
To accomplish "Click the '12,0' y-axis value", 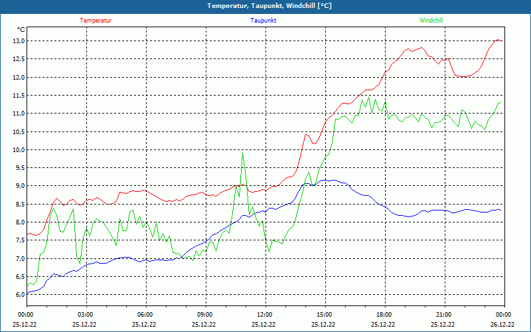I will [x=19, y=77].
